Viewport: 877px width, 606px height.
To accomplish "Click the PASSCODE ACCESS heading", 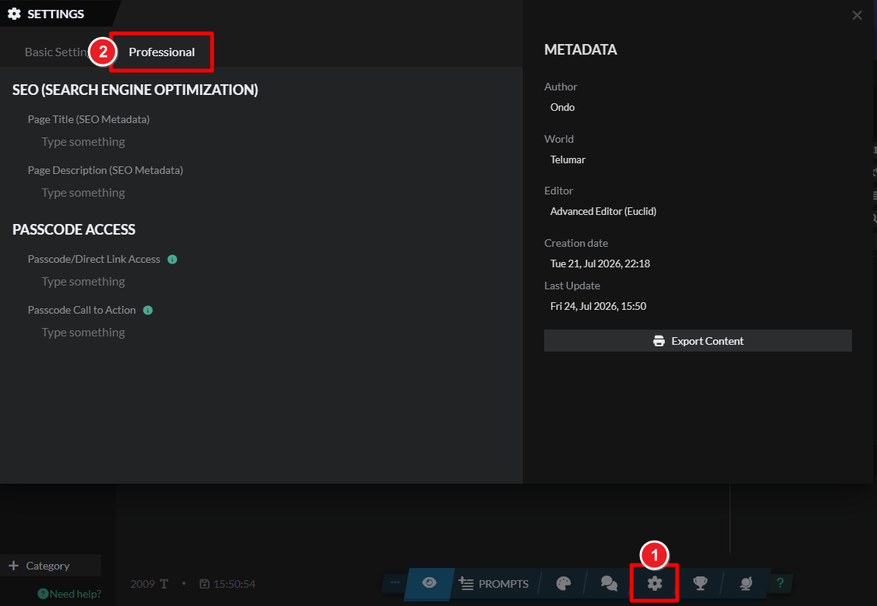I will [74, 229].
